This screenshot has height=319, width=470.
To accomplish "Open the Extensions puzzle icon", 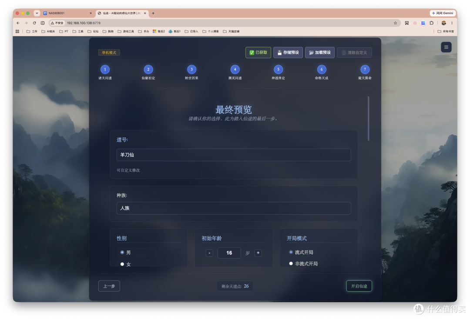I will 432,23.
